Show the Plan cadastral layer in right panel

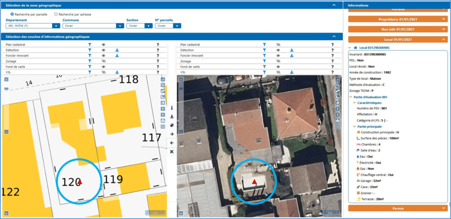point(278,45)
